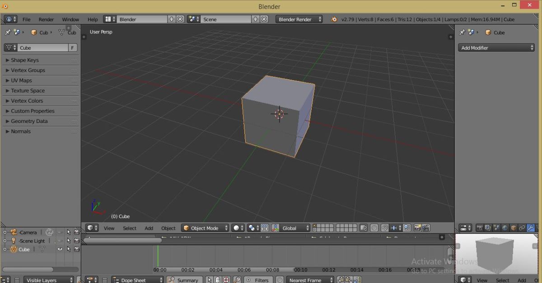The height and width of the screenshot is (283, 542).
Task: Select Scene Light in the outliner
Action: pos(33,241)
